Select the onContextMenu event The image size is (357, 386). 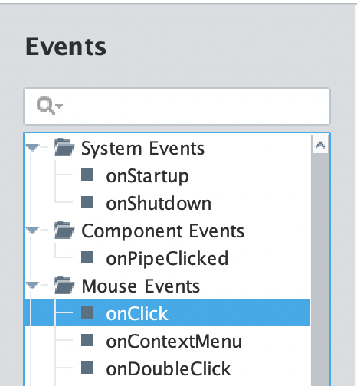[x=174, y=342]
